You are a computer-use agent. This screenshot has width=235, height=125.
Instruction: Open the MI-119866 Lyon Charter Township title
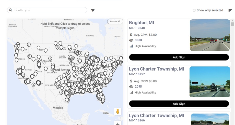(x=156, y=116)
